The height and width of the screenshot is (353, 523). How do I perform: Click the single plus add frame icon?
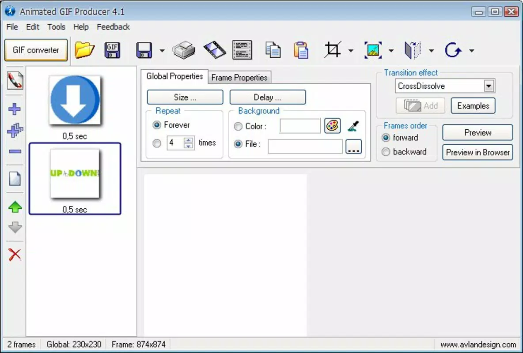pyautogui.click(x=14, y=109)
